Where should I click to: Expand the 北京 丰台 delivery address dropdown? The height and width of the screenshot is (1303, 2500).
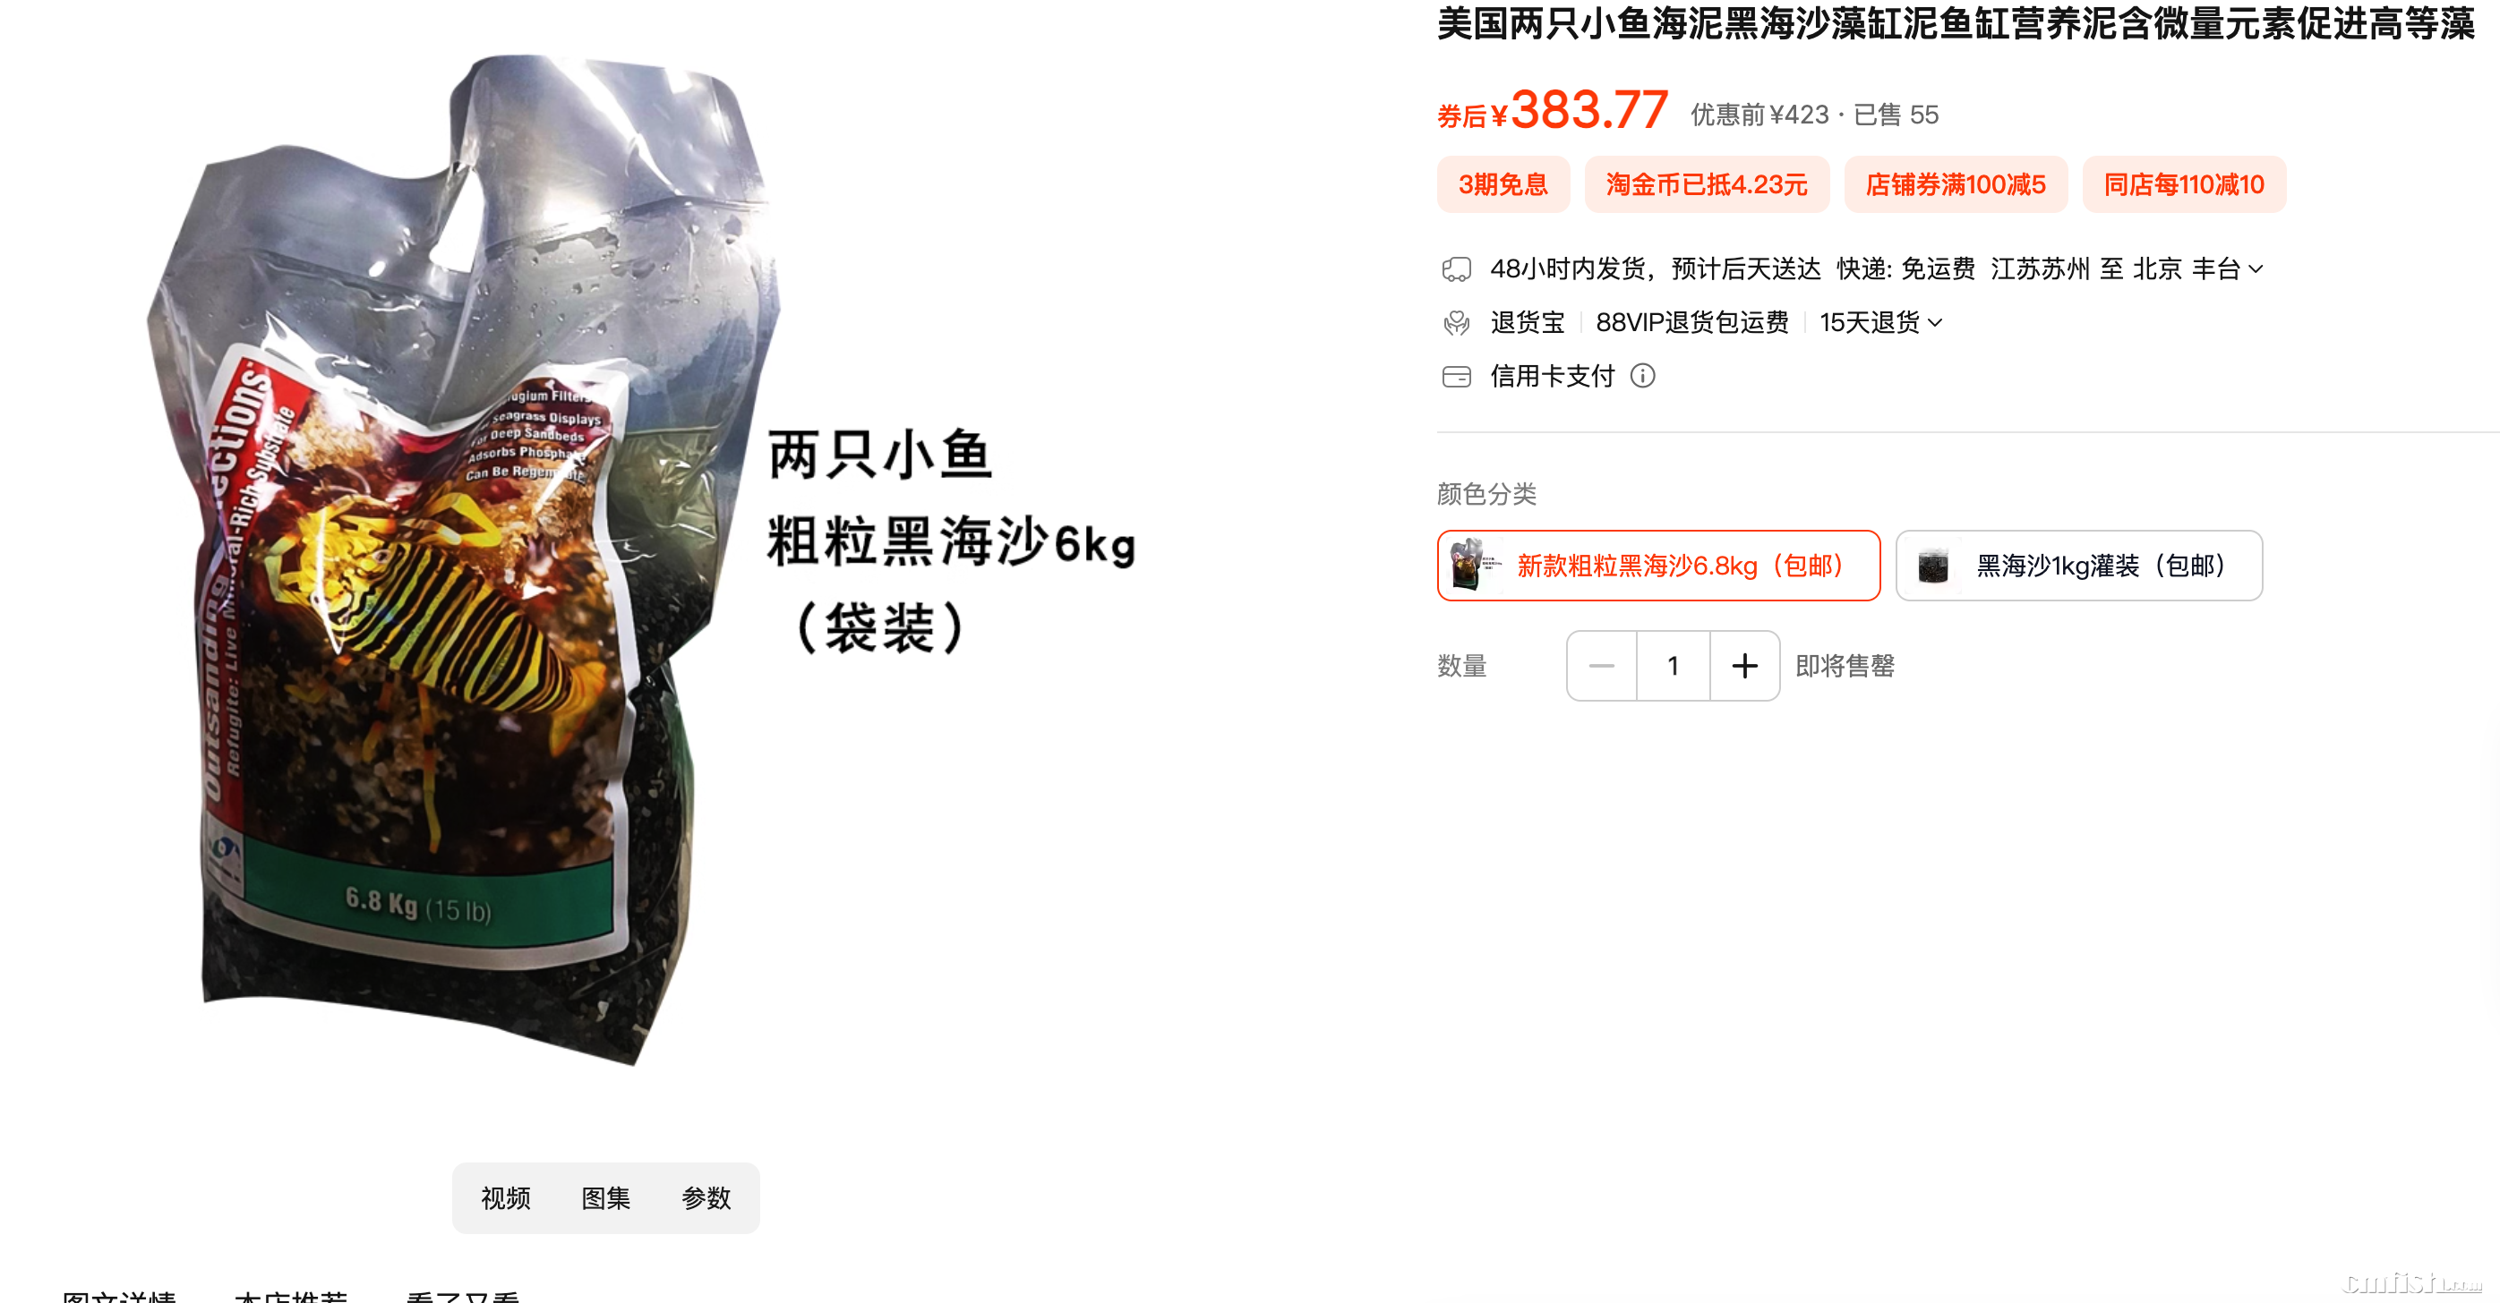point(2256,268)
